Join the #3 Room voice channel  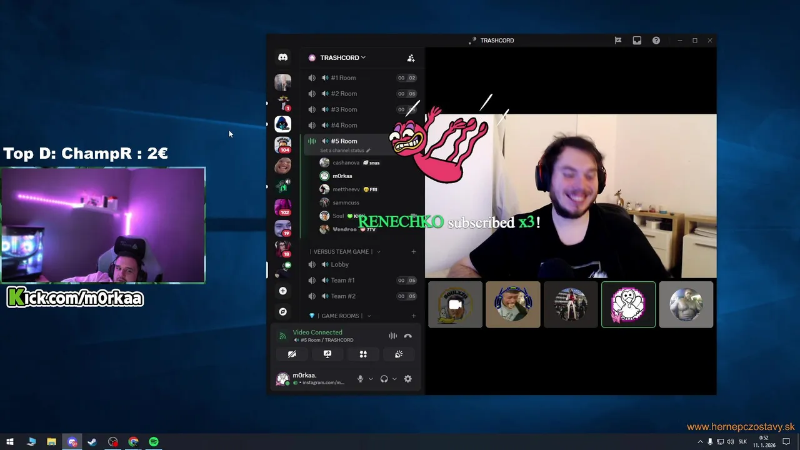coord(362,109)
